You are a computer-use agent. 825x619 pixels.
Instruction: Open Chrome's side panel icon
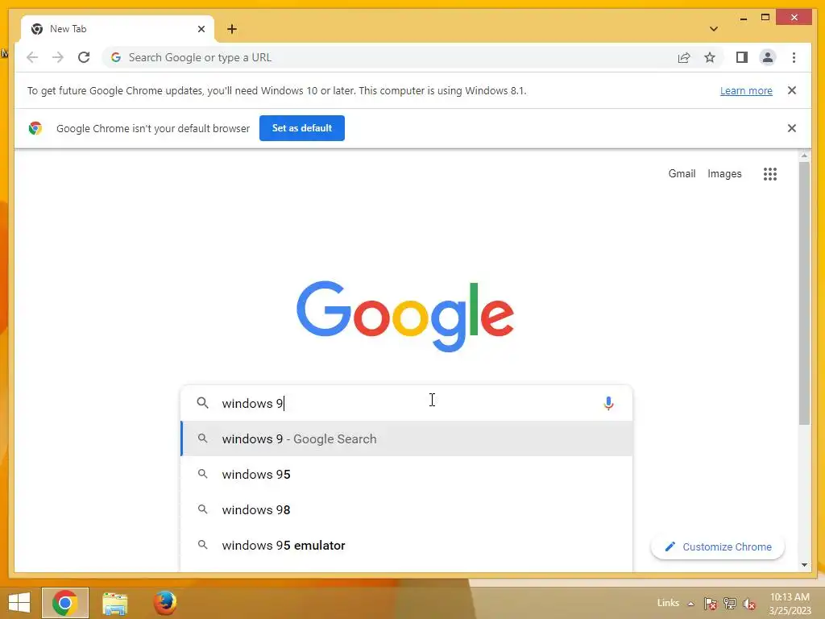(x=742, y=57)
